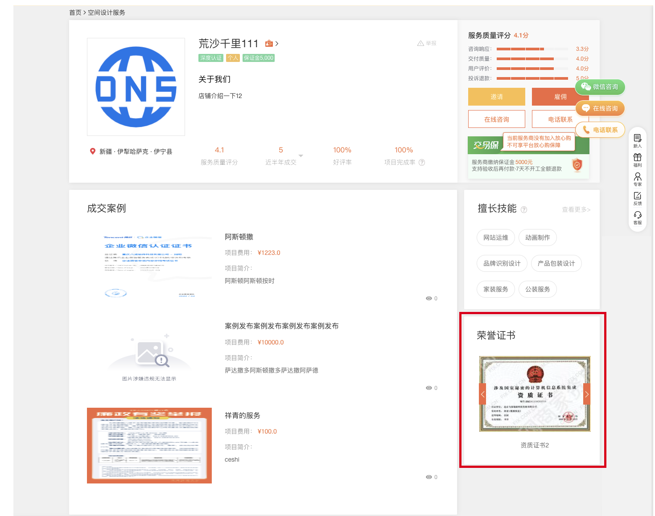Show previous certificate with left carousel arrow
Image resolution: width=655 pixels, height=516 pixels.
click(482, 394)
